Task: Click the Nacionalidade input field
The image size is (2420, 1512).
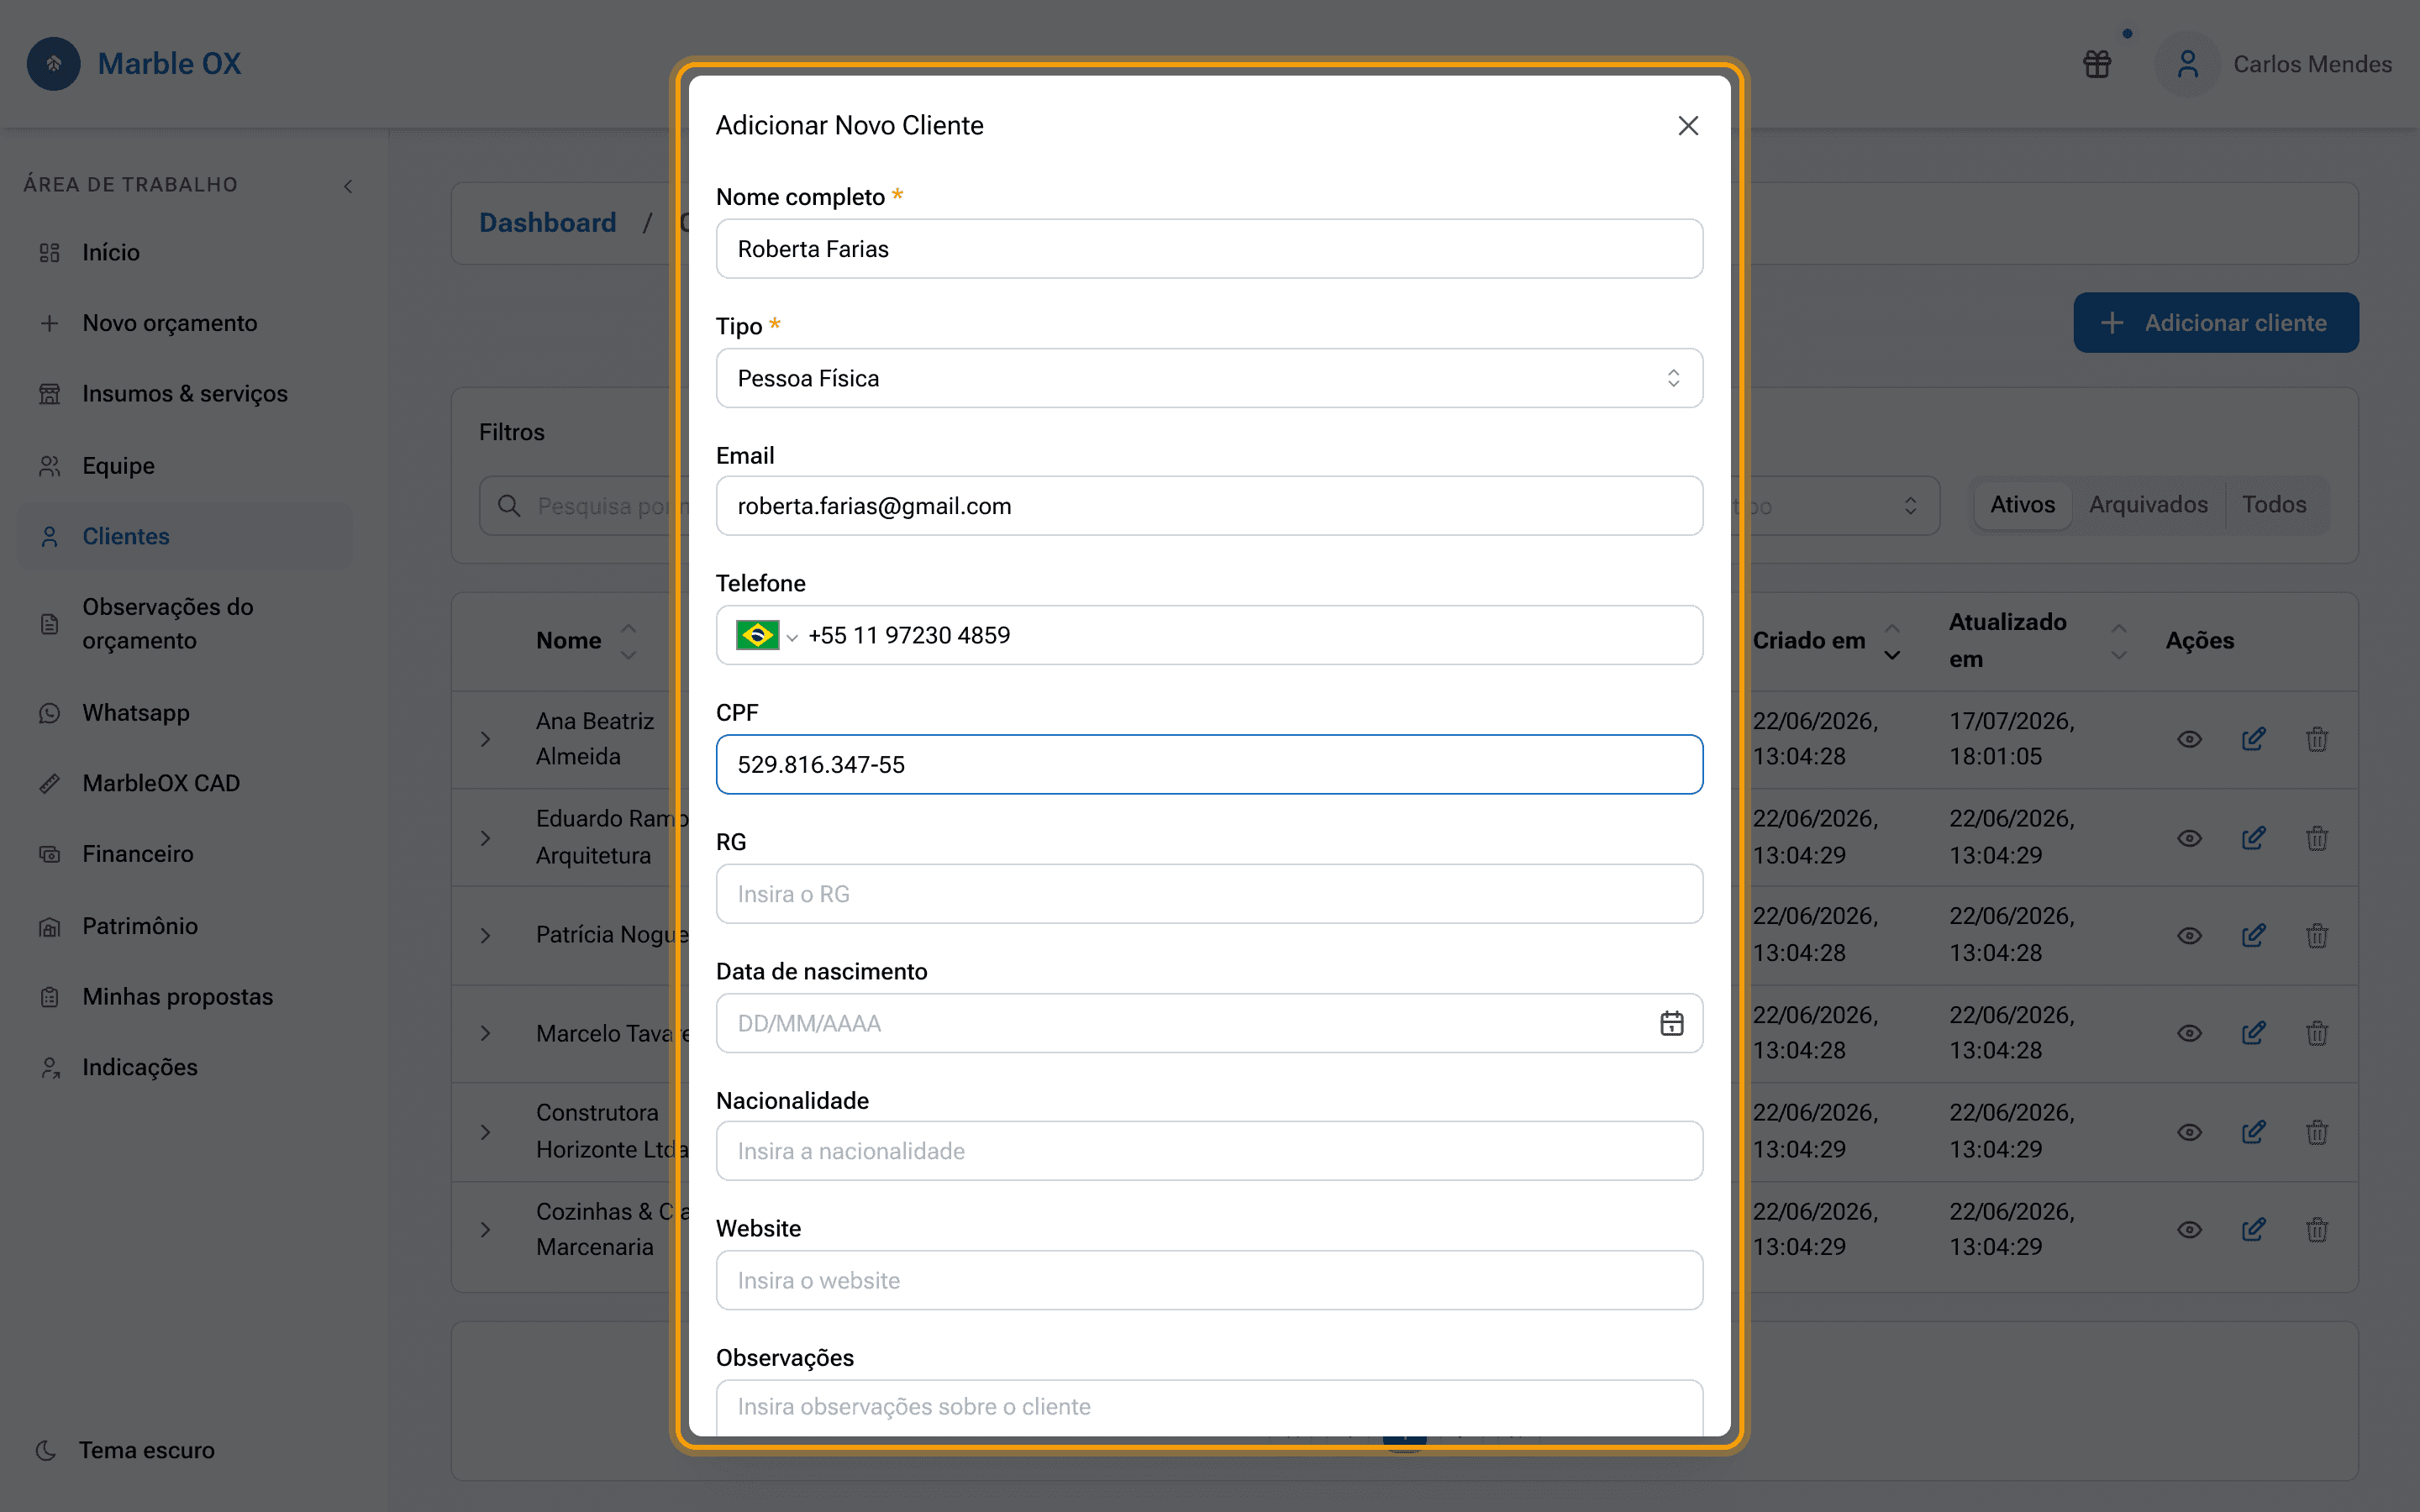Action: [x=1209, y=1151]
